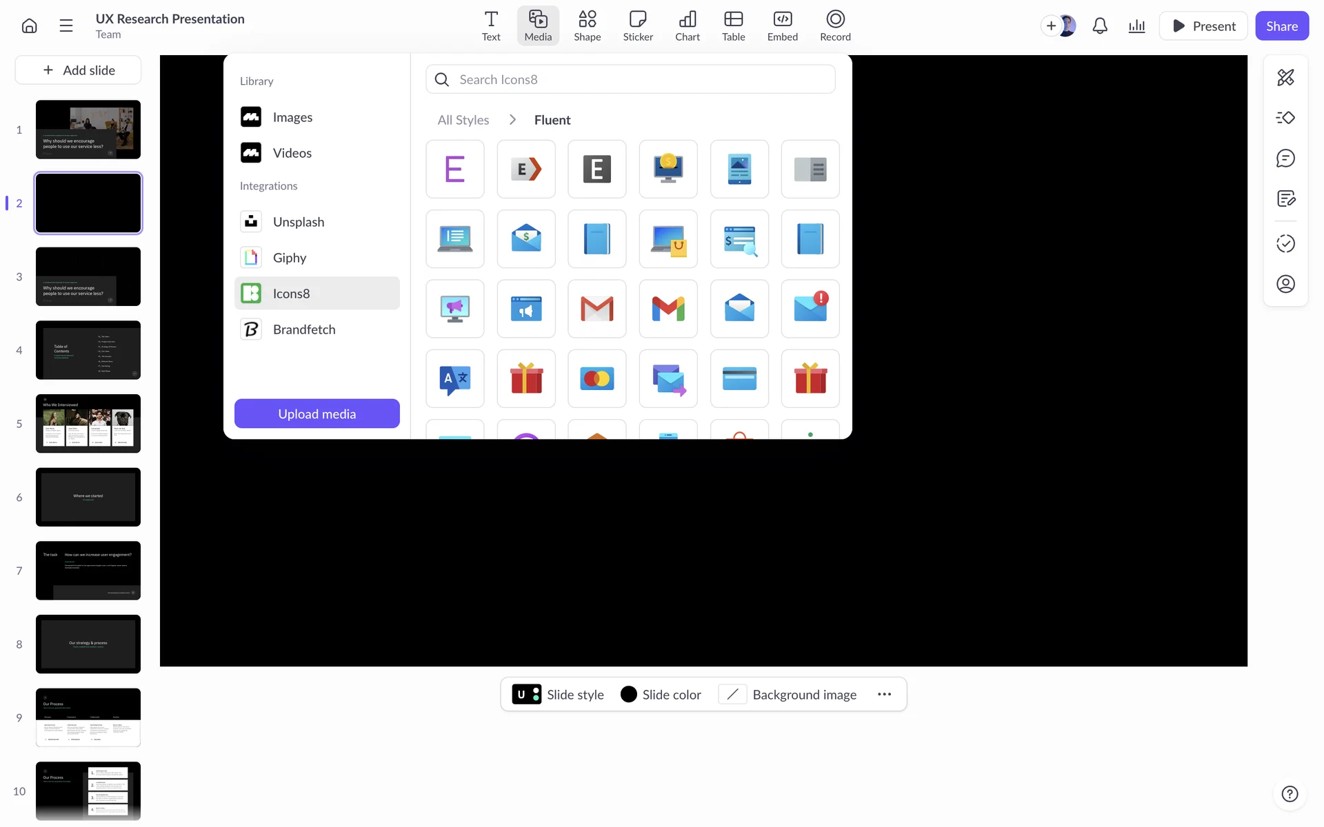Open the Shape tool in toolbar
Screen dimensions: 1324x827
pos(587,26)
